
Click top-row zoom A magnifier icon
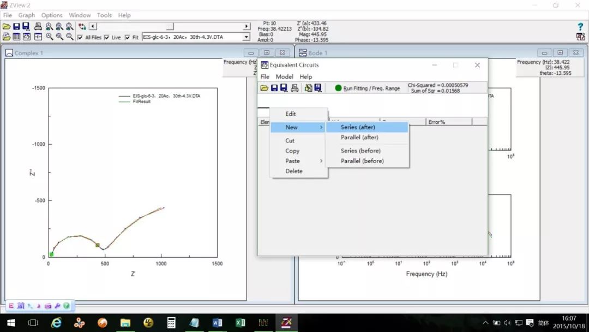pyautogui.click(x=49, y=26)
